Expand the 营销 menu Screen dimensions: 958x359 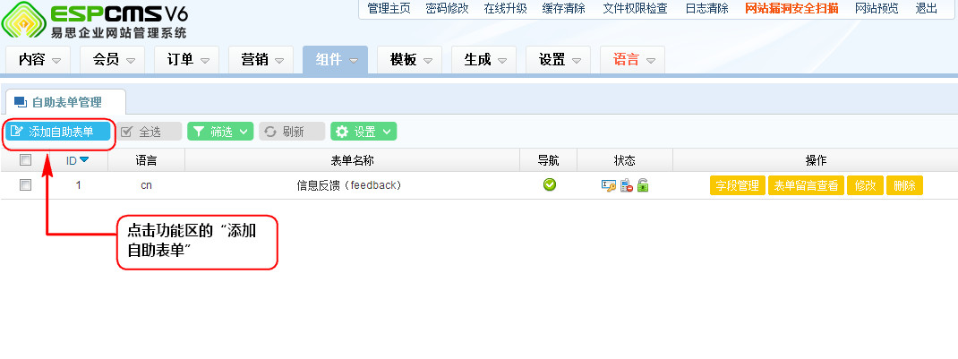(261, 60)
